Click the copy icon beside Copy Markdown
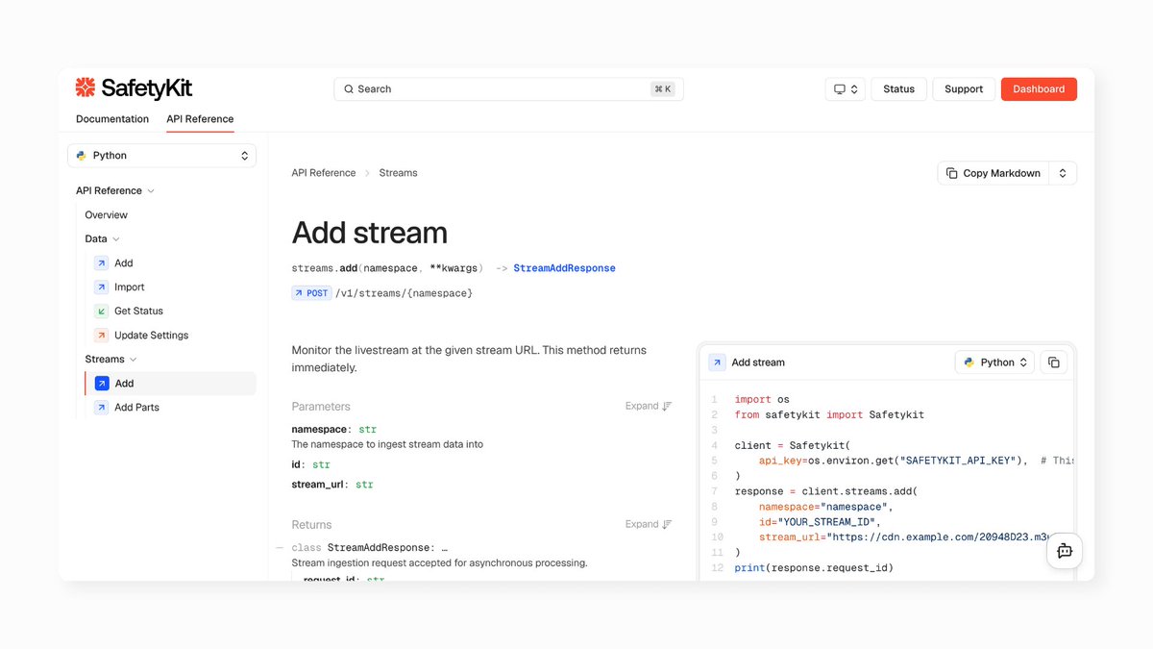 [x=951, y=173]
